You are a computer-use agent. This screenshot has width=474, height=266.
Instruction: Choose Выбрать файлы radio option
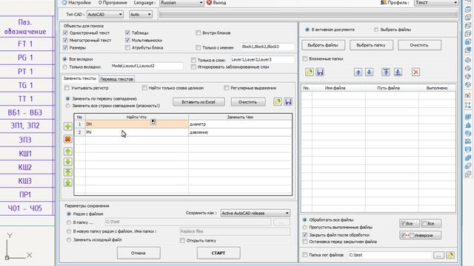(x=376, y=30)
